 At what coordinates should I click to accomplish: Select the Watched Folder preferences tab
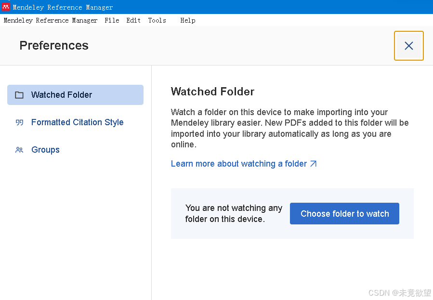point(76,95)
